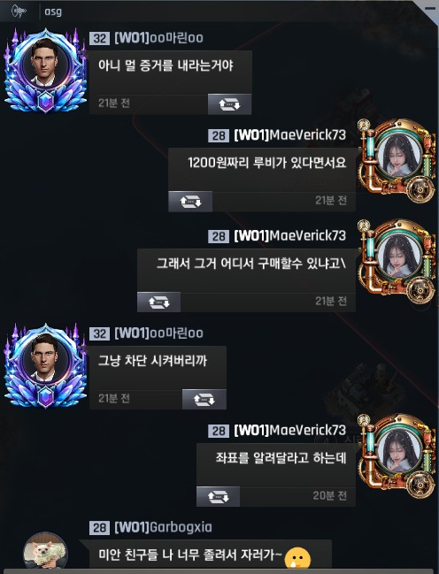This screenshot has width=439, height=574.
Task: Select the asg channel tab
Action: pyautogui.click(x=53, y=11)
